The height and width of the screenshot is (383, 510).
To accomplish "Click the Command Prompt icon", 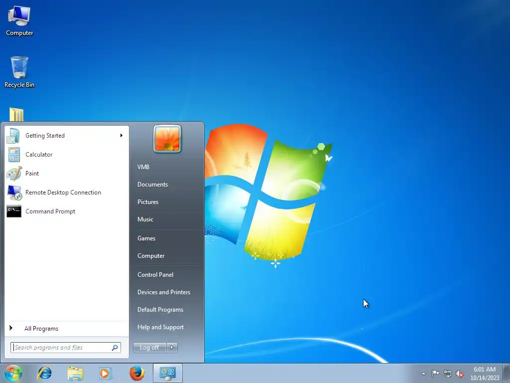I will [x=14, y=211].
